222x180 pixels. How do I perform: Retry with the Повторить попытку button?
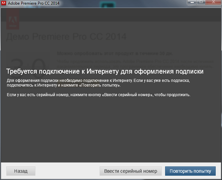coord(190,171)
